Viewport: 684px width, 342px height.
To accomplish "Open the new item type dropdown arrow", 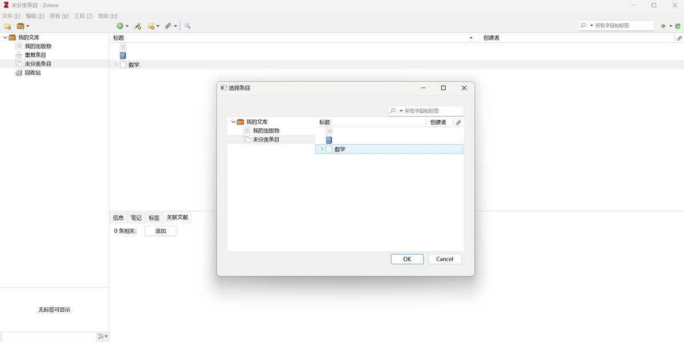I will point(126,26).
